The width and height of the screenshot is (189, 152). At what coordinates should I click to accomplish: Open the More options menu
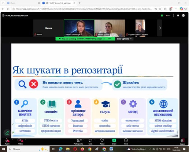(x=126, y=141)
